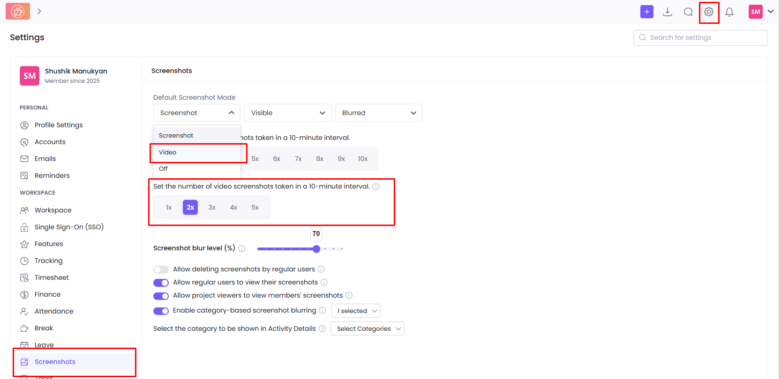781x379 pixels.
Task: Choose Video from the screenshot mode list
Action: pyautogui.click(x=168, y=153)
